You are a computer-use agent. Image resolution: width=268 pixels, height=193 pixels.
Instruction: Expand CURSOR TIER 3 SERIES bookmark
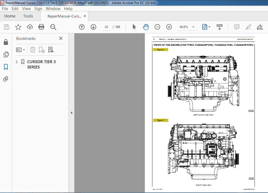[17, 62]
